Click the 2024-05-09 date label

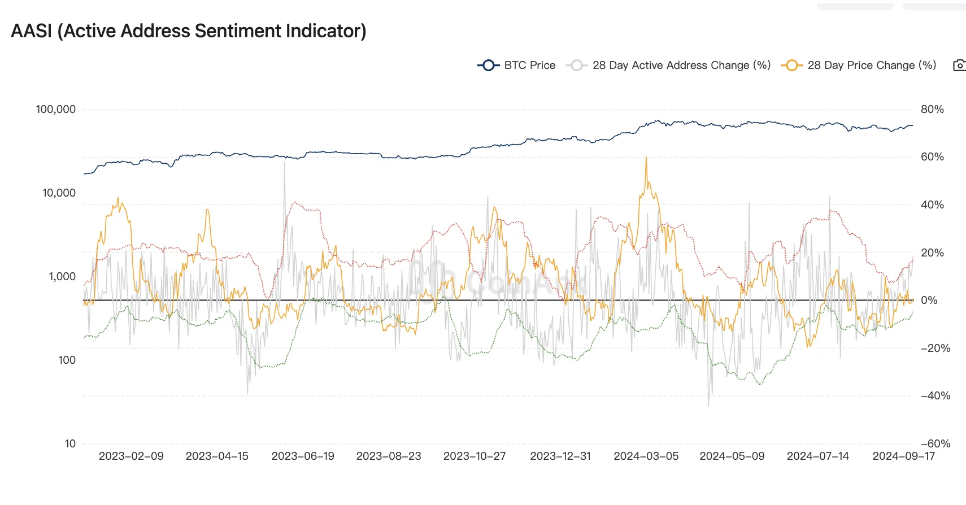(732, 456)
